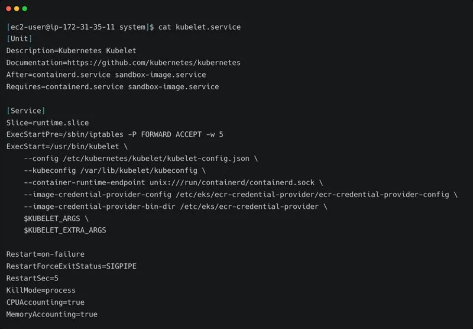Click the [Service] section header
This screenshot has width=473, height=329.
tap(26, 111)
